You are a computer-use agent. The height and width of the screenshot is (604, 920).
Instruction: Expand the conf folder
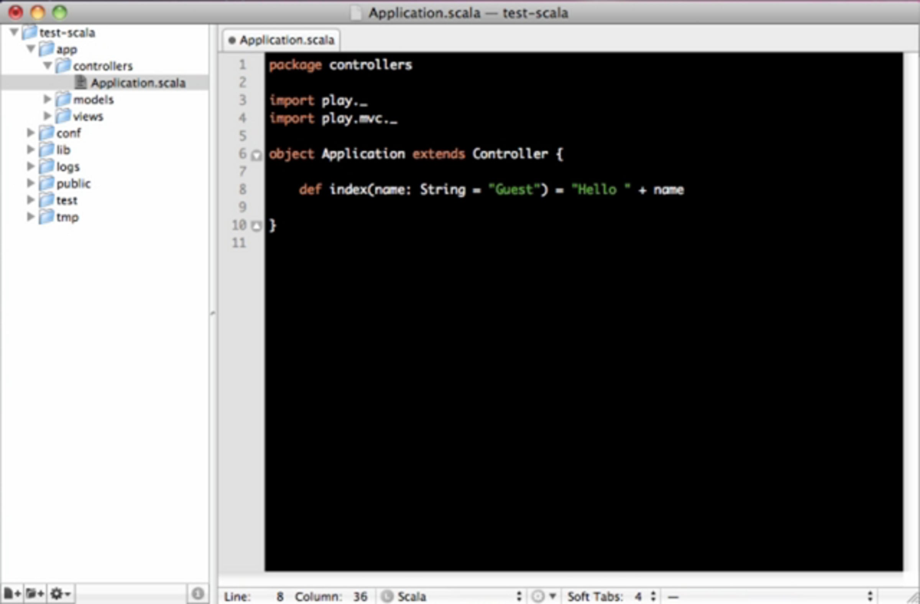(x=31, y=133)
